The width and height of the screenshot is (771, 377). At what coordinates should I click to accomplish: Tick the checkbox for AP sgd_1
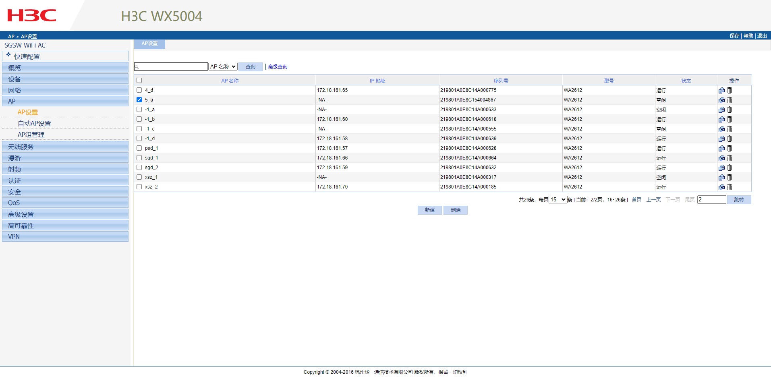click(139, 158)
